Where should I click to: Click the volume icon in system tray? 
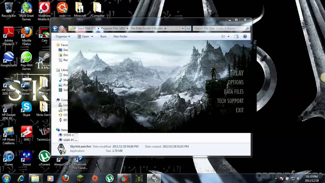299,179
